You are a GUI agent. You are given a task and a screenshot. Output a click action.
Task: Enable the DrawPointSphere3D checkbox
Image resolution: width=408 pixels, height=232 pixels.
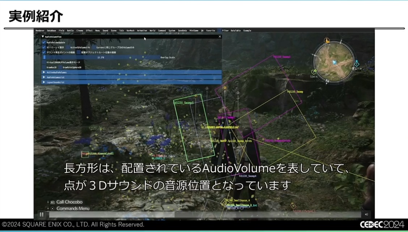click(60, 67)
